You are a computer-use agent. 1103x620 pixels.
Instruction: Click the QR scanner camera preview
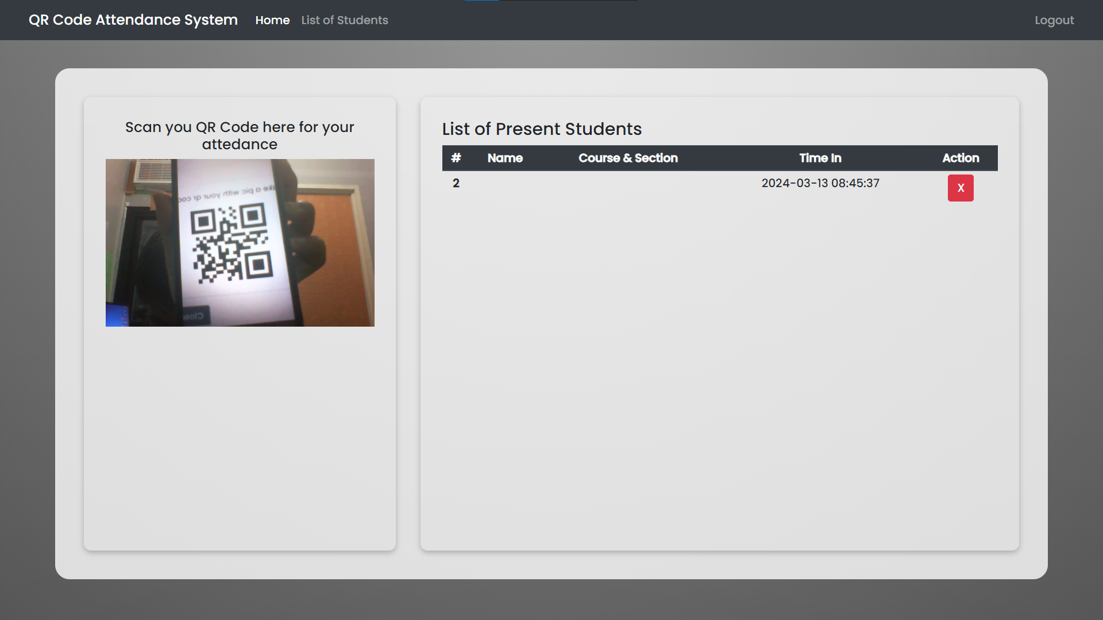pyautogui.click(x=240, y=243)
